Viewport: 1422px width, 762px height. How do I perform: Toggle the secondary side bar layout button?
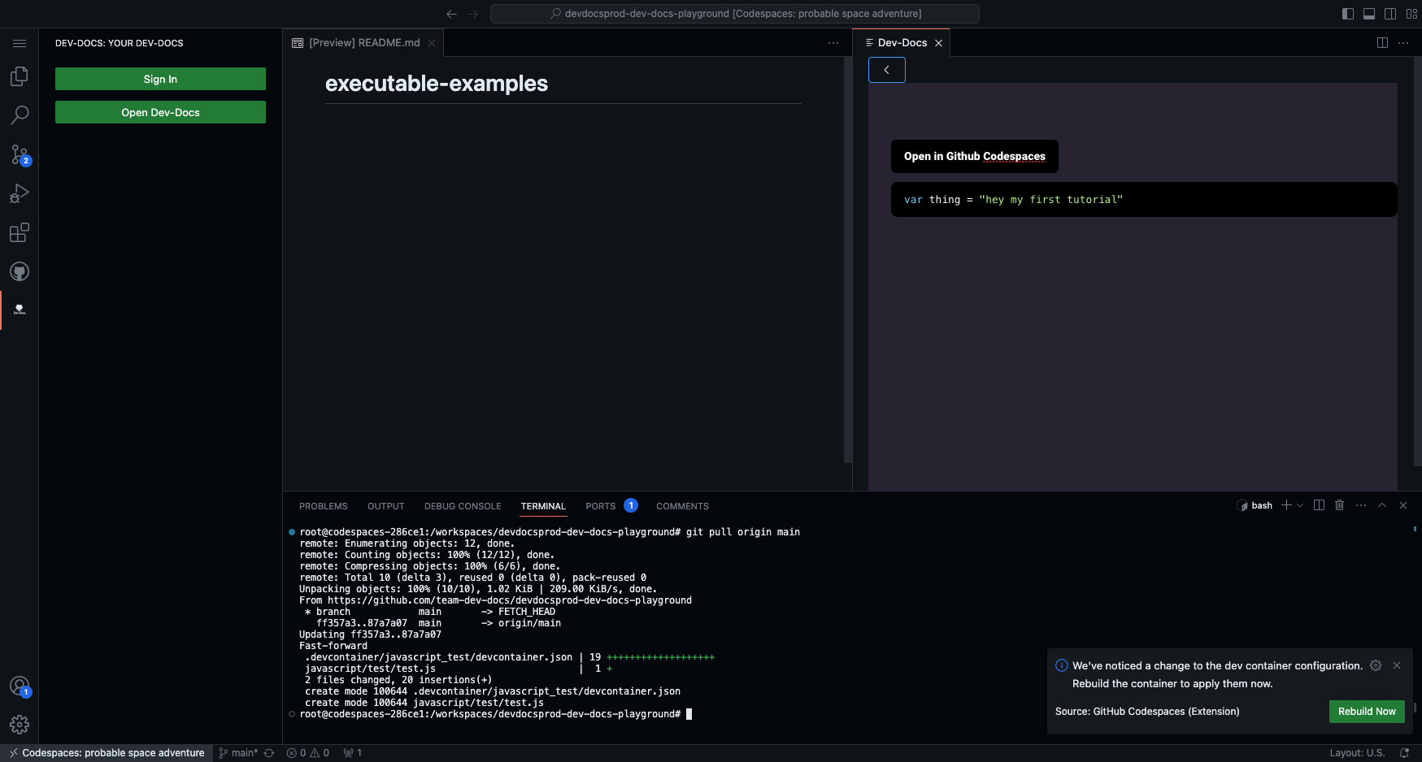tap(1390, 14)
